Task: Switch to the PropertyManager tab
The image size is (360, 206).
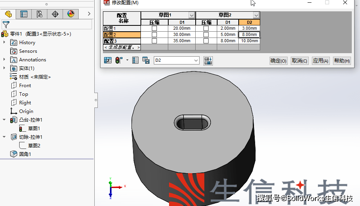Action: [24, 14]
